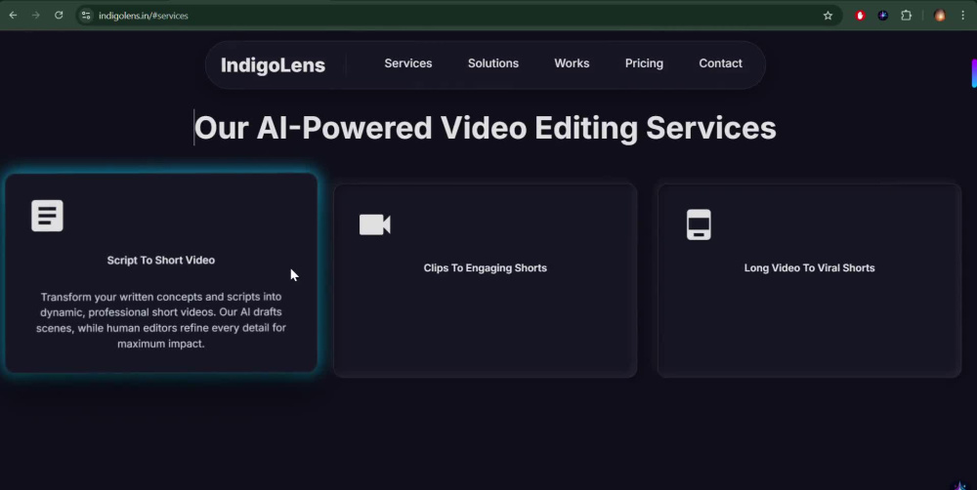This screenshot has height=490, width=977.
Task: Click the video camera icon in Clips To Engaging Shorts card
Action: click(x=375, y=225)
